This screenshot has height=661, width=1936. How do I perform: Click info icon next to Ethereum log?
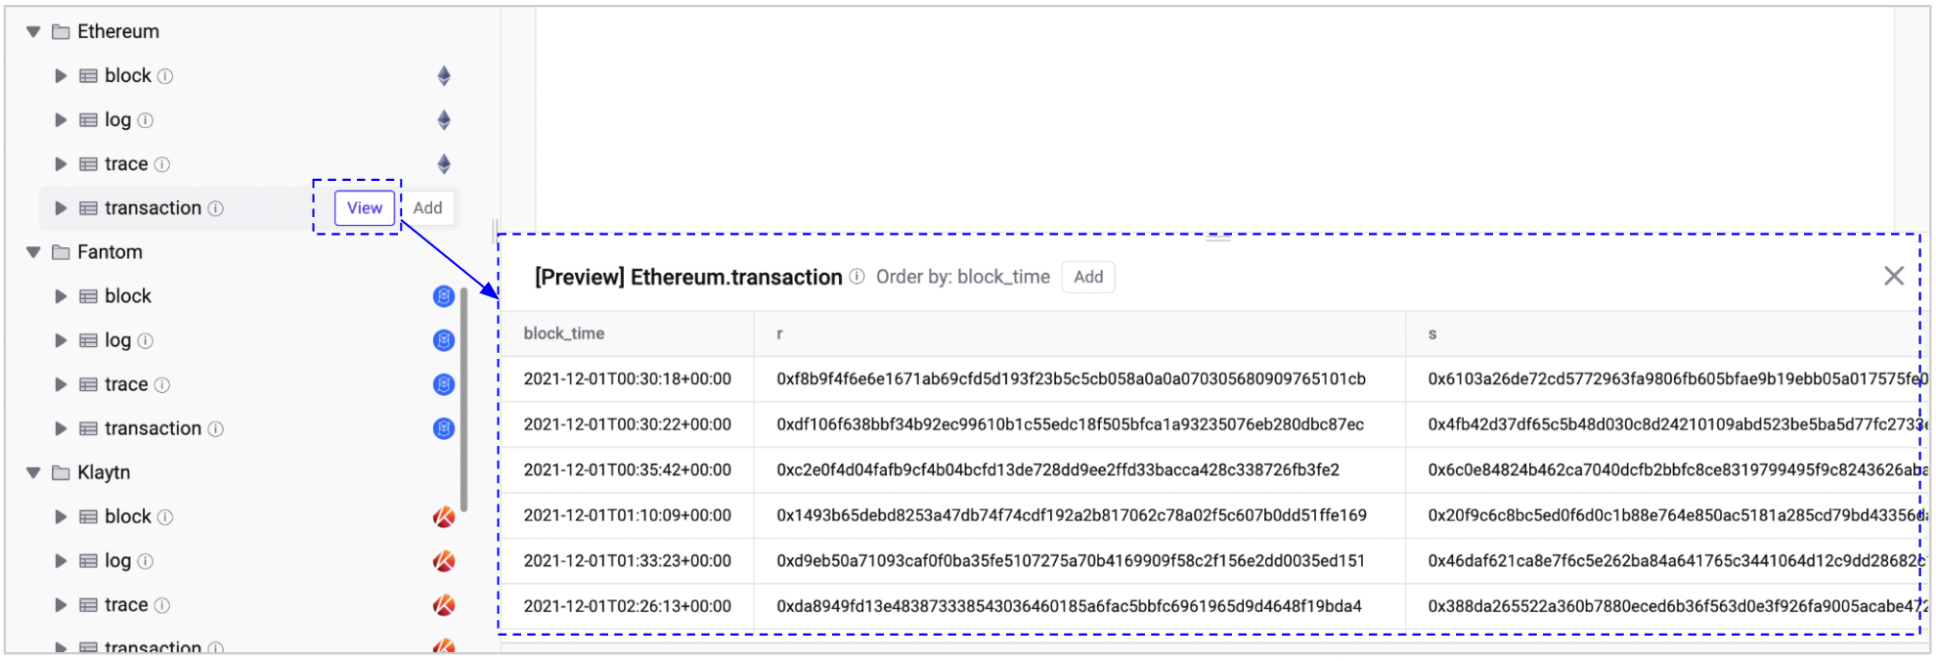pos(146,120)
